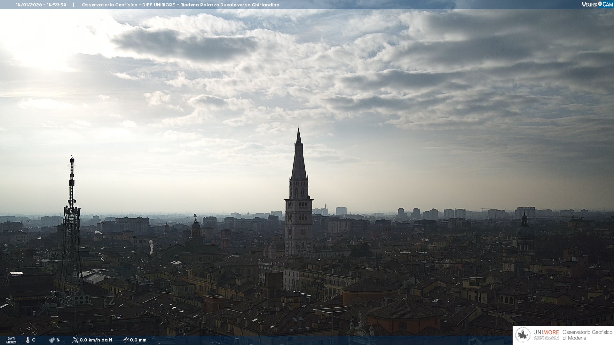Image resolution: width=614 pixels, height=345 pixels.
Task: Click the 0.0 mm rainfall reading
Action: [x=138, y=340]
